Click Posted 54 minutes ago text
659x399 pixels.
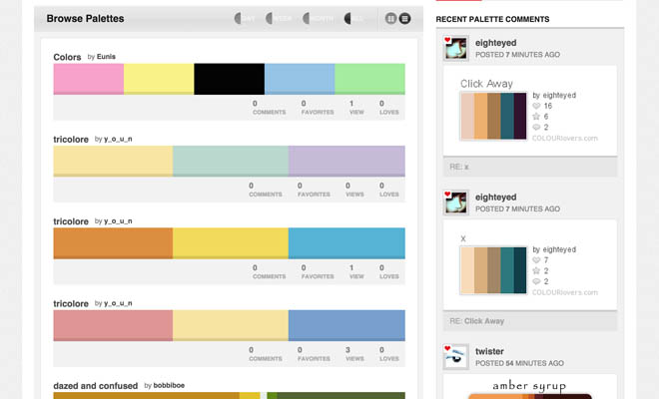(519, 363)
